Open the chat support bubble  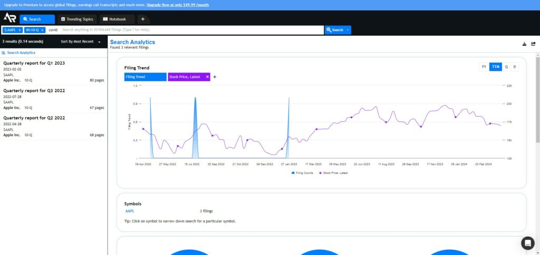(527, 243)
